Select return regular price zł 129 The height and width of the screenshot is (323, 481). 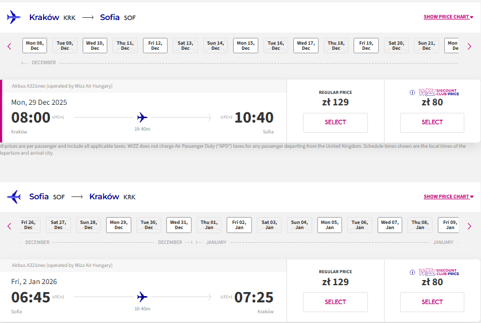click(335, 302)
